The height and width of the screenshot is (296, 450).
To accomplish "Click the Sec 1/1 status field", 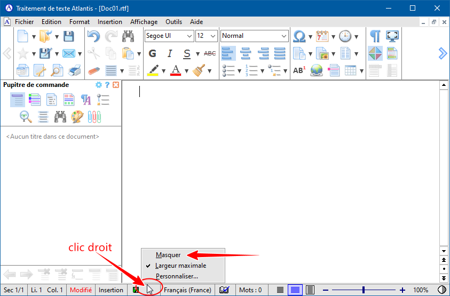I will [x=13, y=290].
